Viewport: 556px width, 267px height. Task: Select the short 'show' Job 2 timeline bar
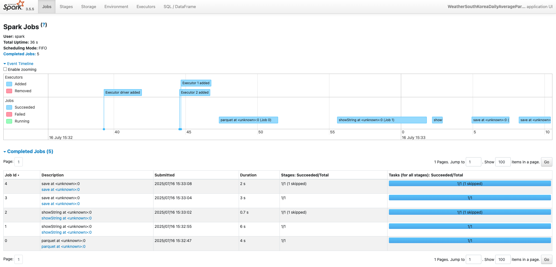(x=437, y=120)
